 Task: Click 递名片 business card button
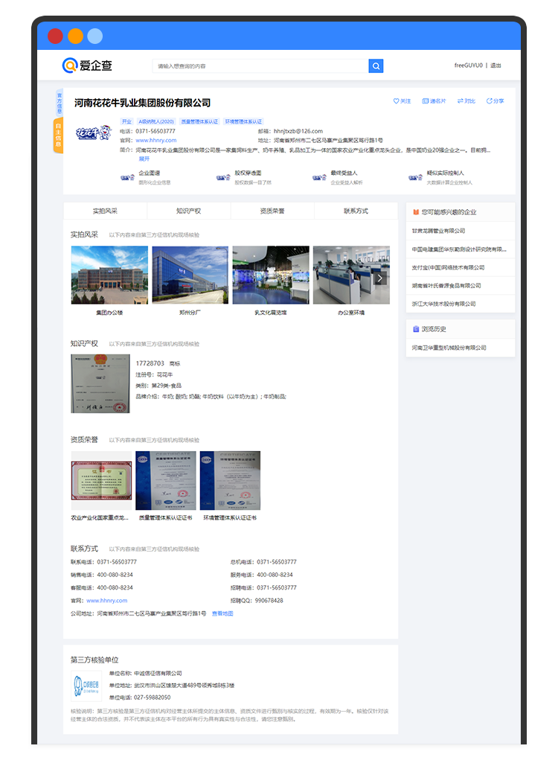434,101
